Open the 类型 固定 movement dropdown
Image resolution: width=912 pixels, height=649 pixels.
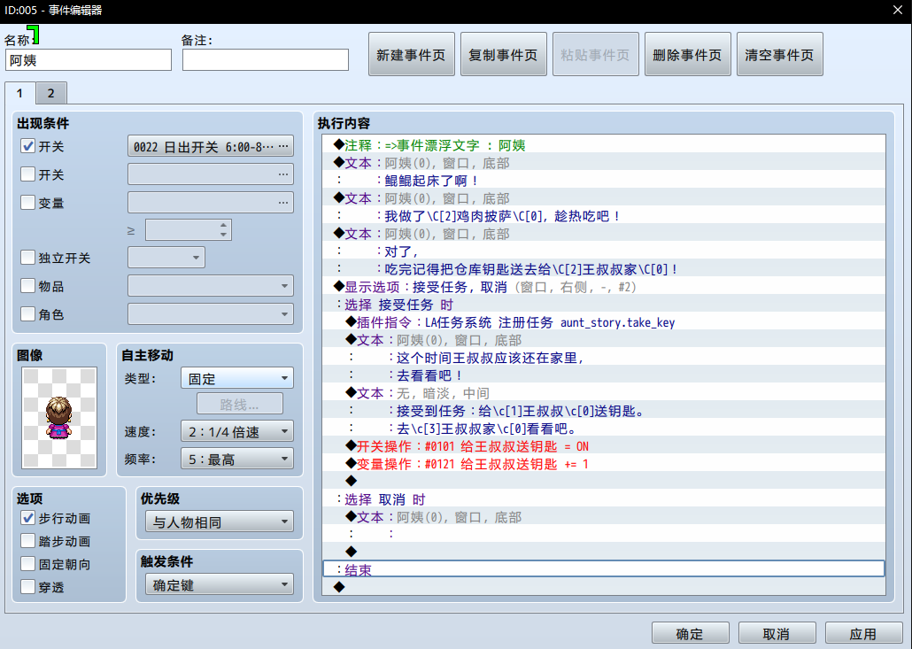click(x=237, y=378)
